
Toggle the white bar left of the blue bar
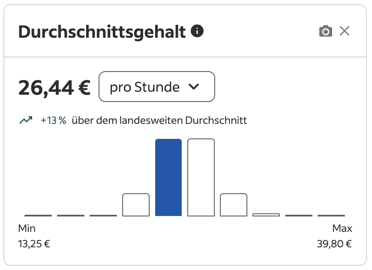point(135,205)
